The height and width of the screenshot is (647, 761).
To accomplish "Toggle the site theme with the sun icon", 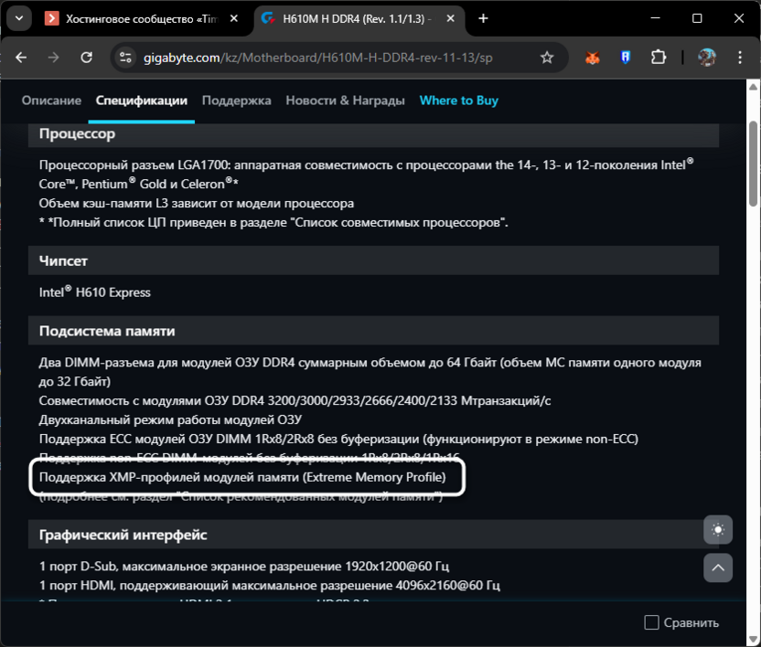I will click(x=718, y=529).
